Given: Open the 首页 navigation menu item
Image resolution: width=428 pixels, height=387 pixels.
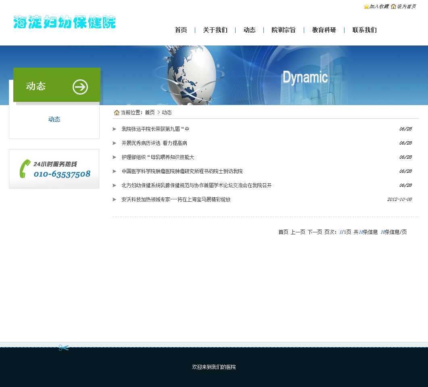Looking at the screenshot, I should [x=181, y=30].
